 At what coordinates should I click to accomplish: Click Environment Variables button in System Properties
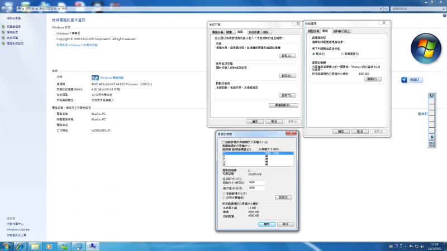point(283,105)
